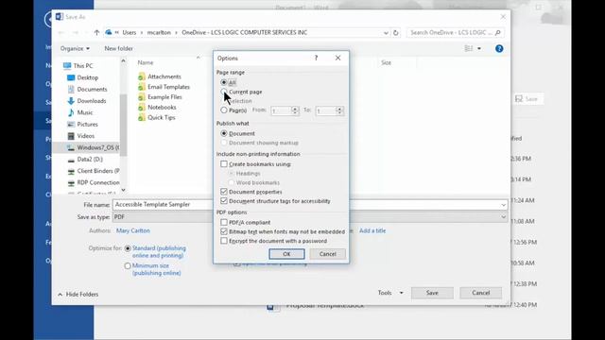Enable PDF/A compliant checkbox
Screen dimensions: 605x340
pyautogui.click(x=224, y=223)
